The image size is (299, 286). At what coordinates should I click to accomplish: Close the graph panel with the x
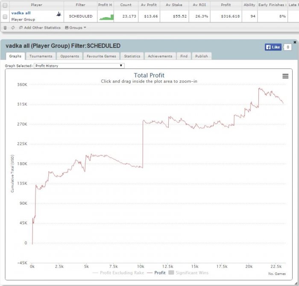click(295, 42)
